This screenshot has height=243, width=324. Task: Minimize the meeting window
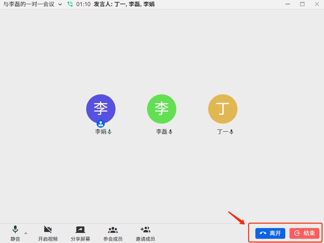288,4
